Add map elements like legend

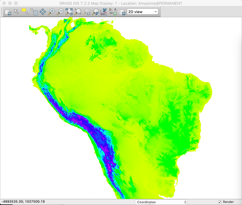click(x=111, y=12)
